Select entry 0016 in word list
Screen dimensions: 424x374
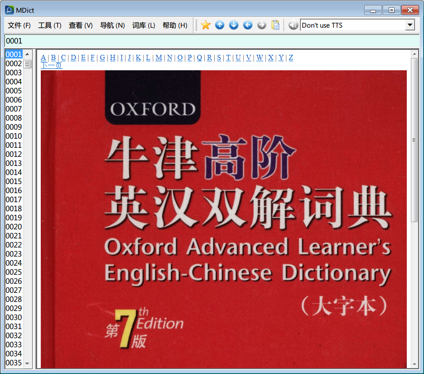14,190
